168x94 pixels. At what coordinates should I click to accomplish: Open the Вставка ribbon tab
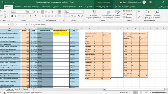click(18, 7)
